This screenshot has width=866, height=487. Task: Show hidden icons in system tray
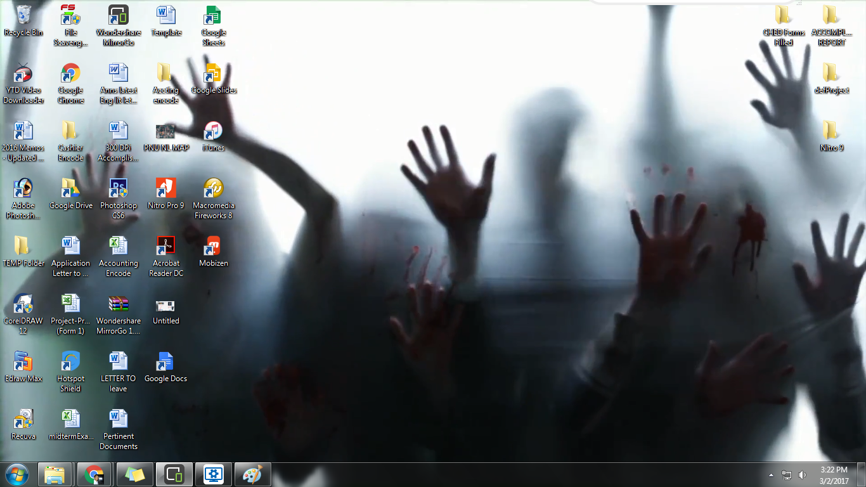(x=771, y=475)
